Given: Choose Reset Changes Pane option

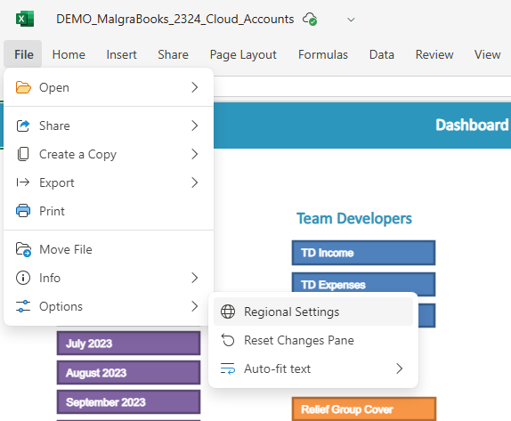Looking at the screenshot, I should tap(313, 340).
